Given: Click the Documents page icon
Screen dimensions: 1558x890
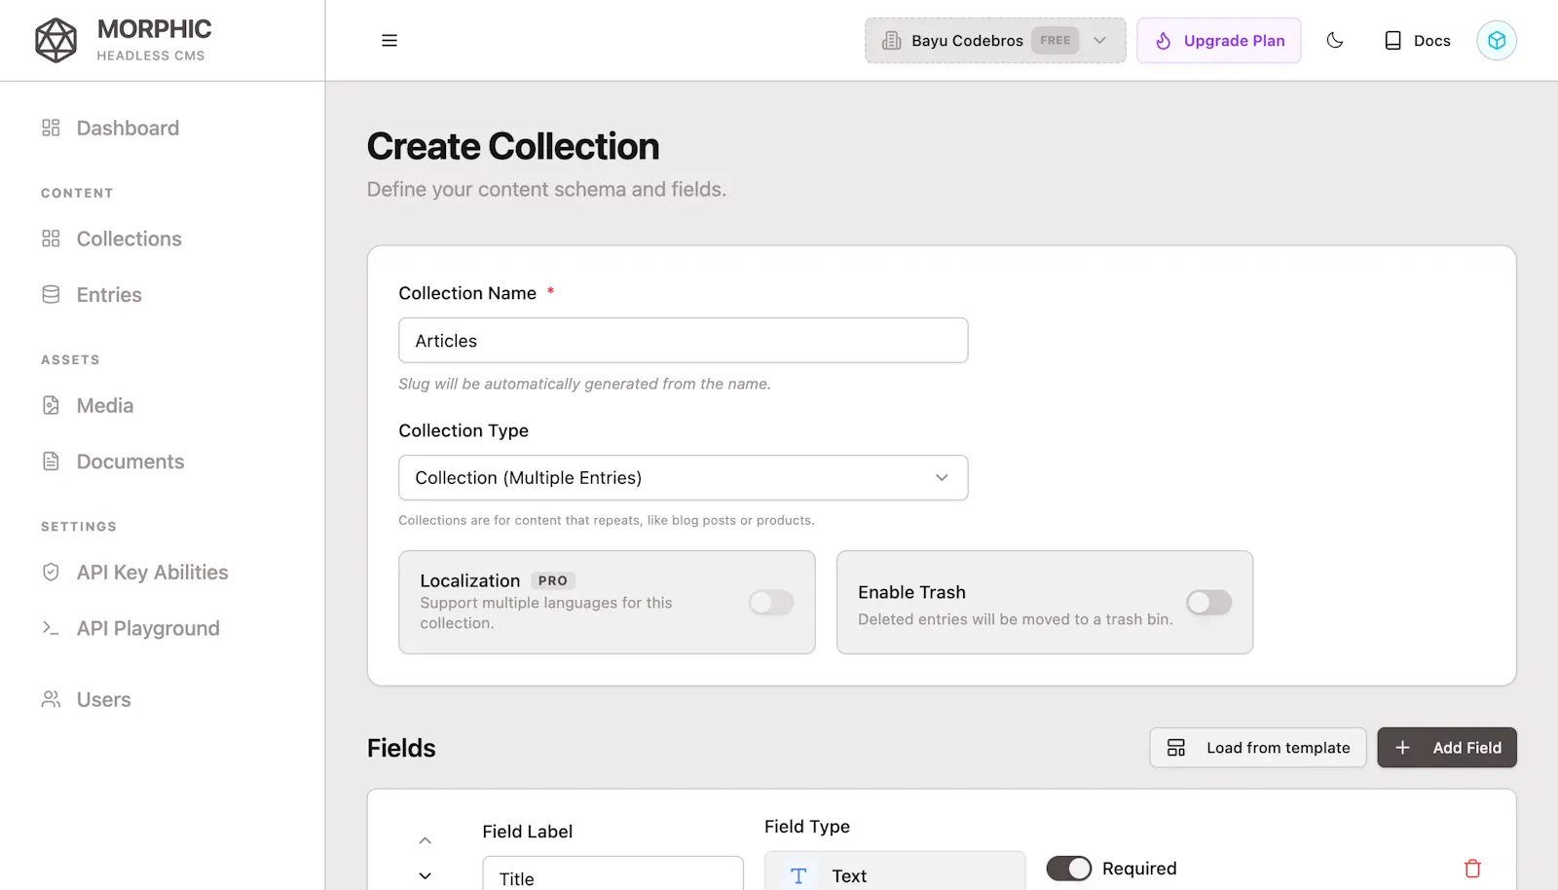Looking at the screenshot, I should point(51,462).
